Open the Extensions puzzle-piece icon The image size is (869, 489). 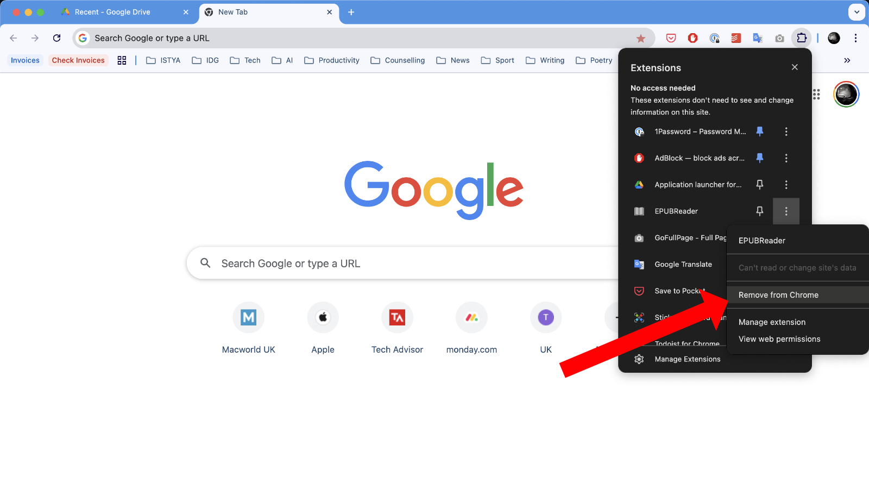[802, 38]
